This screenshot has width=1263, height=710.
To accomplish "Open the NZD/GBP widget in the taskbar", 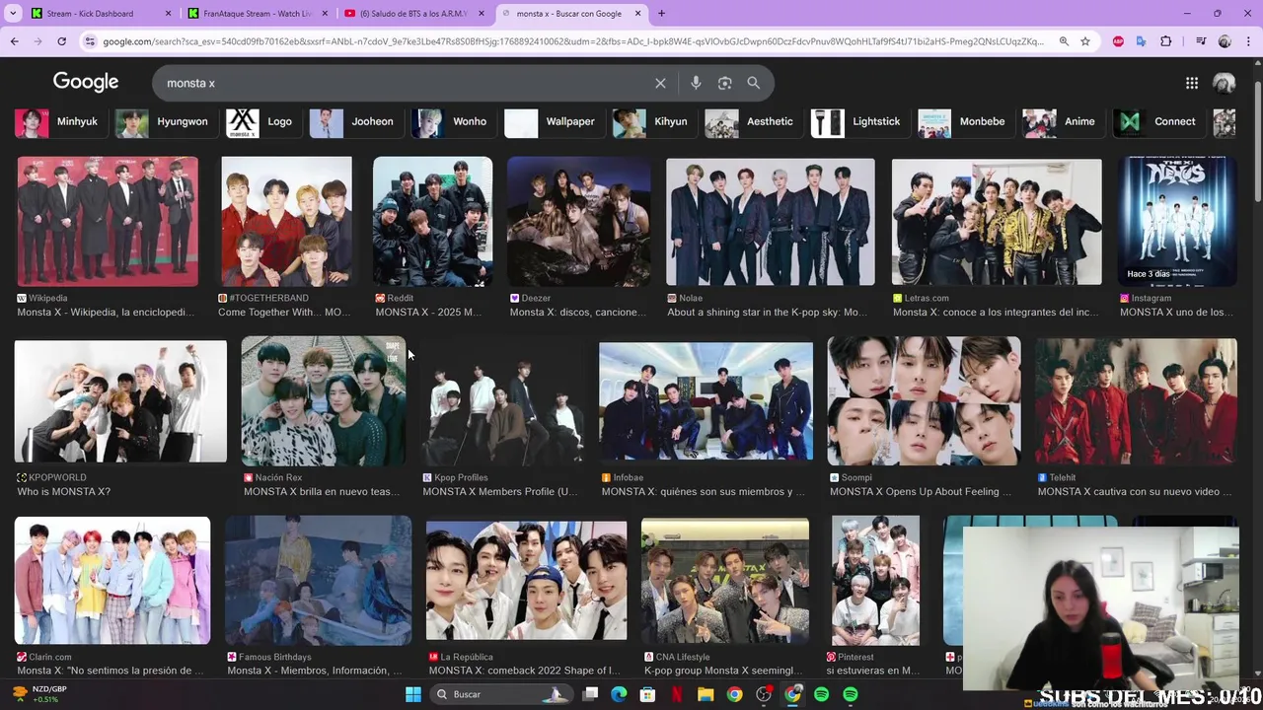I will pyautogui.click(x=39, y=694).
